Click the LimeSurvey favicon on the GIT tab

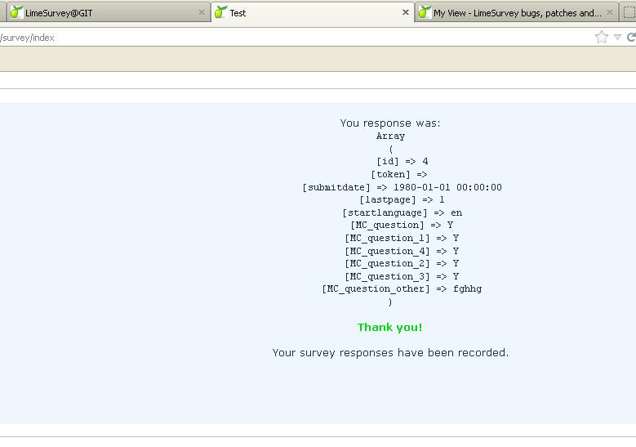point(16,12)
